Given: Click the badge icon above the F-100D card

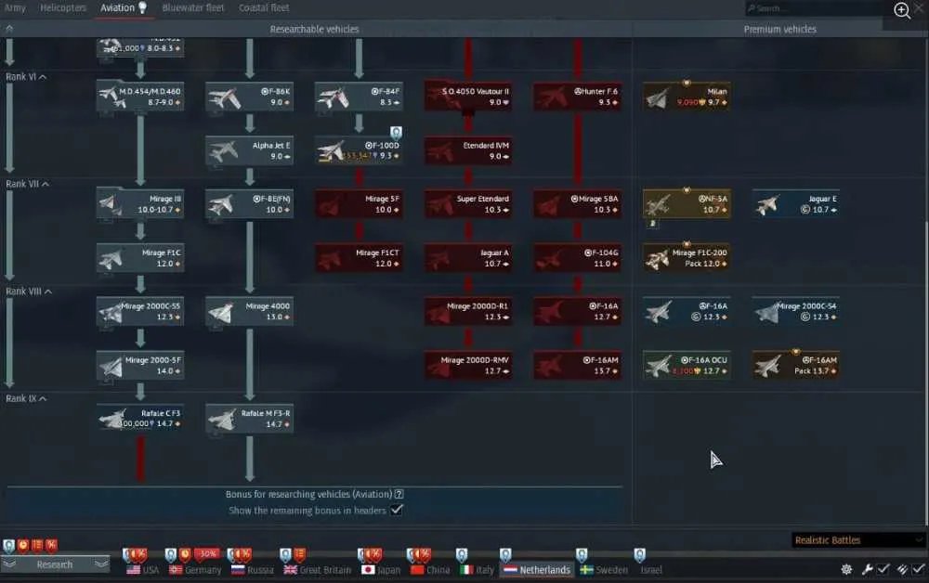Looking at the screenshot, I should point(396,132).
